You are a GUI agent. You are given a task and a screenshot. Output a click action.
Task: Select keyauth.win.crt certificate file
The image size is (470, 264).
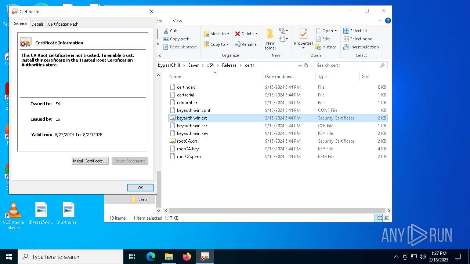[x=278, y=118]
